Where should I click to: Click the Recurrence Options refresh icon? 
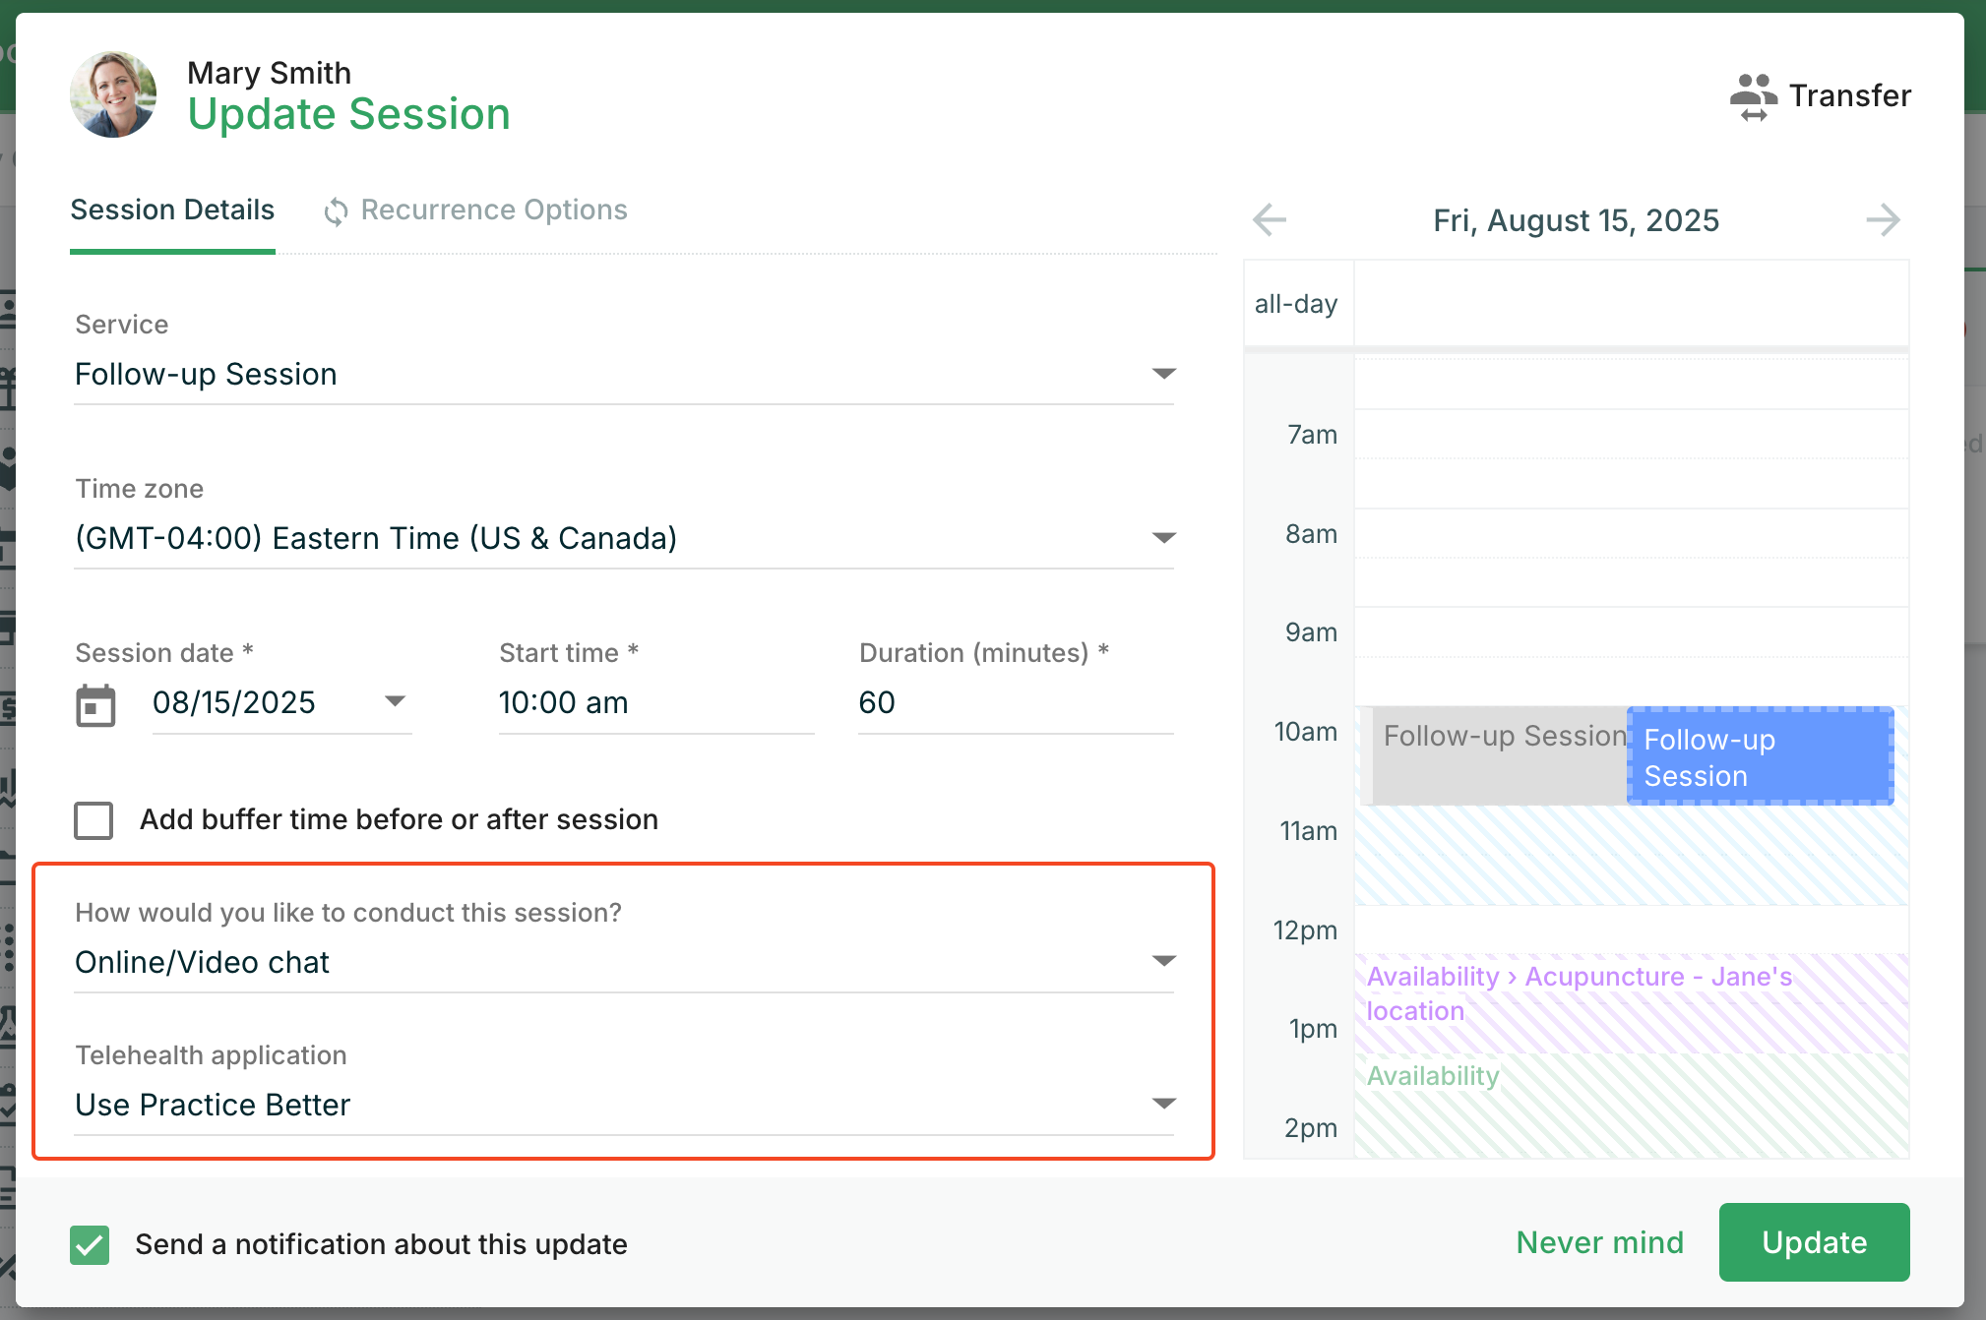[336, 211]
